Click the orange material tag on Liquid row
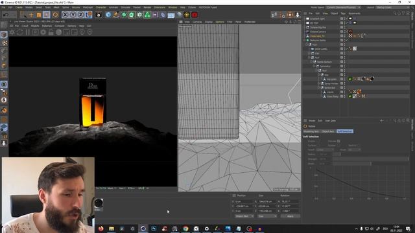 point(359,92)
